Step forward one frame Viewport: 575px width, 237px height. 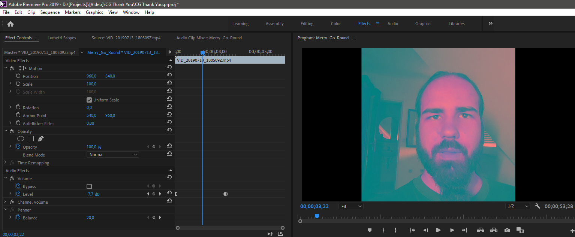[452, 230]
